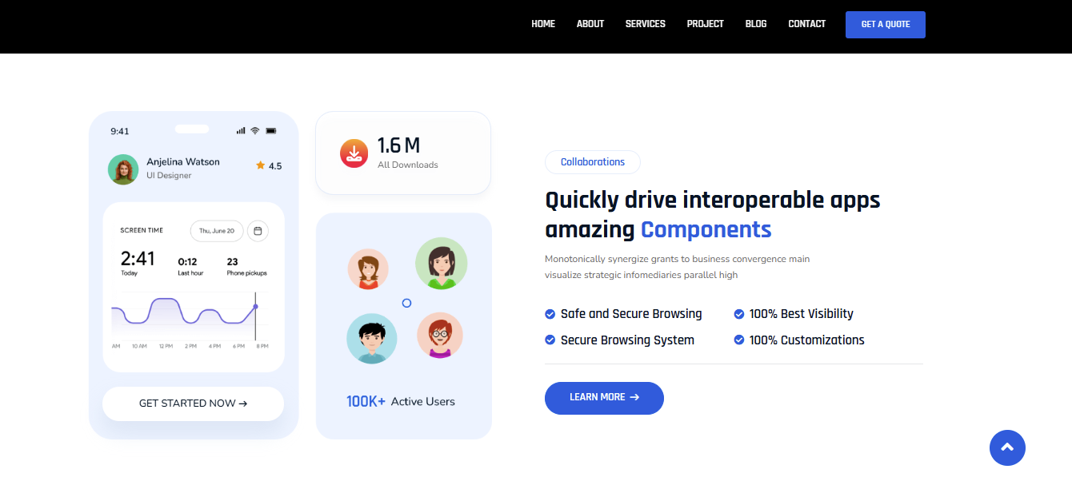Click the checkmark beside Safe and Secure Browsing
Image resolution: width=1072 pixels, height=489 pixels.
[550, 314]
